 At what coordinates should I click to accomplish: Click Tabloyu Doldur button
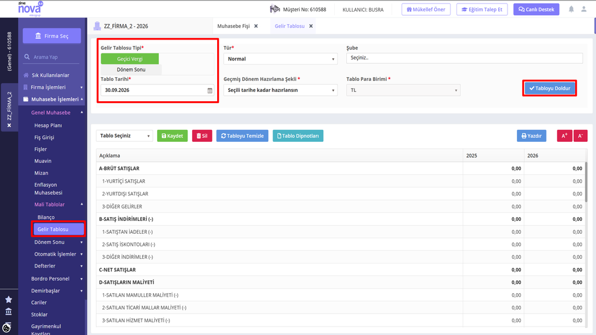(549, 88)
